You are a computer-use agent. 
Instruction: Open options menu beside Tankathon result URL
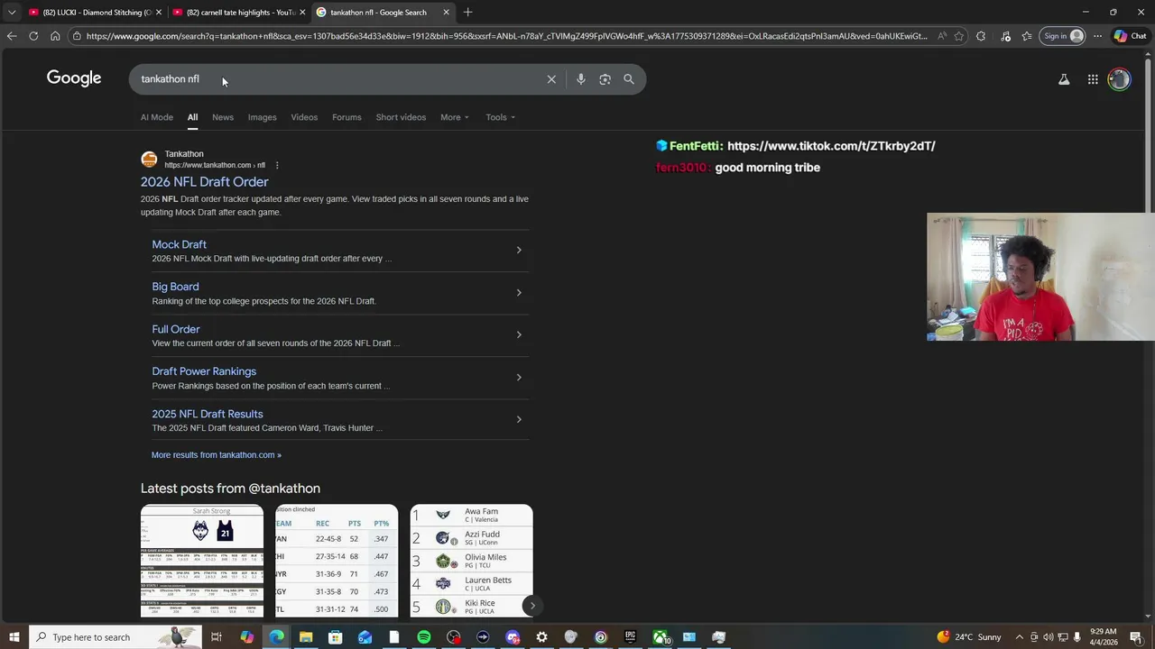[x=277, y=166]
